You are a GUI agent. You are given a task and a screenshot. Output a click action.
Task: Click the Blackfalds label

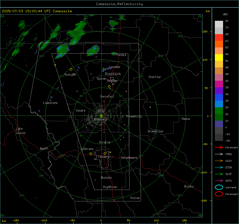[x=113, y=74]
